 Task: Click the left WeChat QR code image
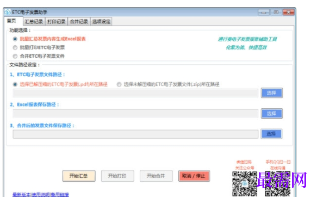(245, 184)
